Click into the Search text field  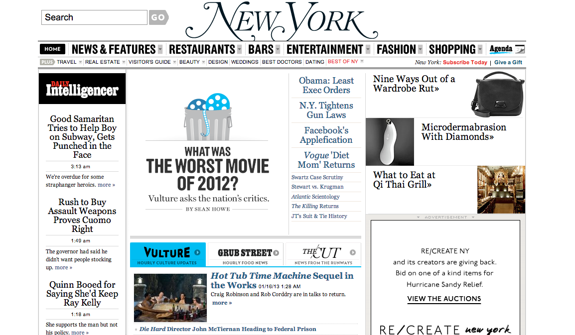tap(94, 17)
